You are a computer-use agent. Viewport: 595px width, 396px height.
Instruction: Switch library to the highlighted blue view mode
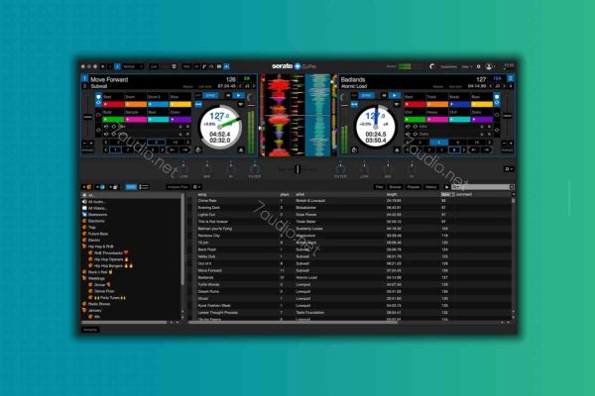click(x=131, y=187)
